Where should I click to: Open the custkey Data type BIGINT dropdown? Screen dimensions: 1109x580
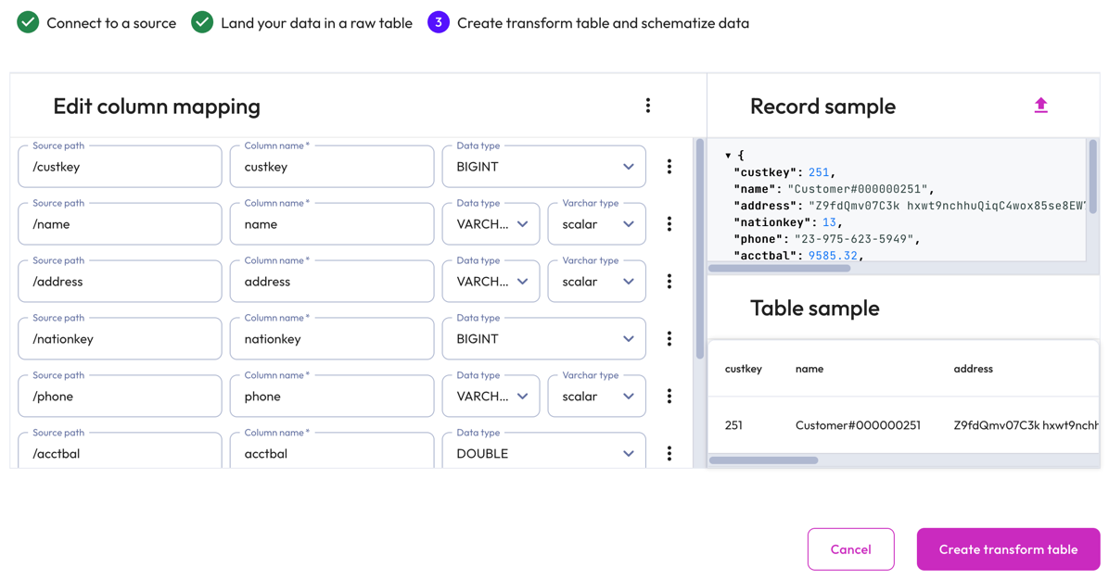coord(544,167)
